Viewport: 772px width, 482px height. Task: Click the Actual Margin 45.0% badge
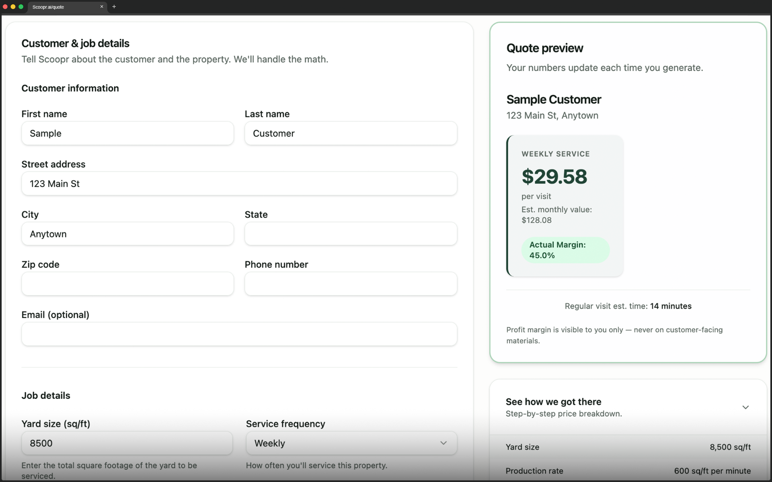coord(565,250)
